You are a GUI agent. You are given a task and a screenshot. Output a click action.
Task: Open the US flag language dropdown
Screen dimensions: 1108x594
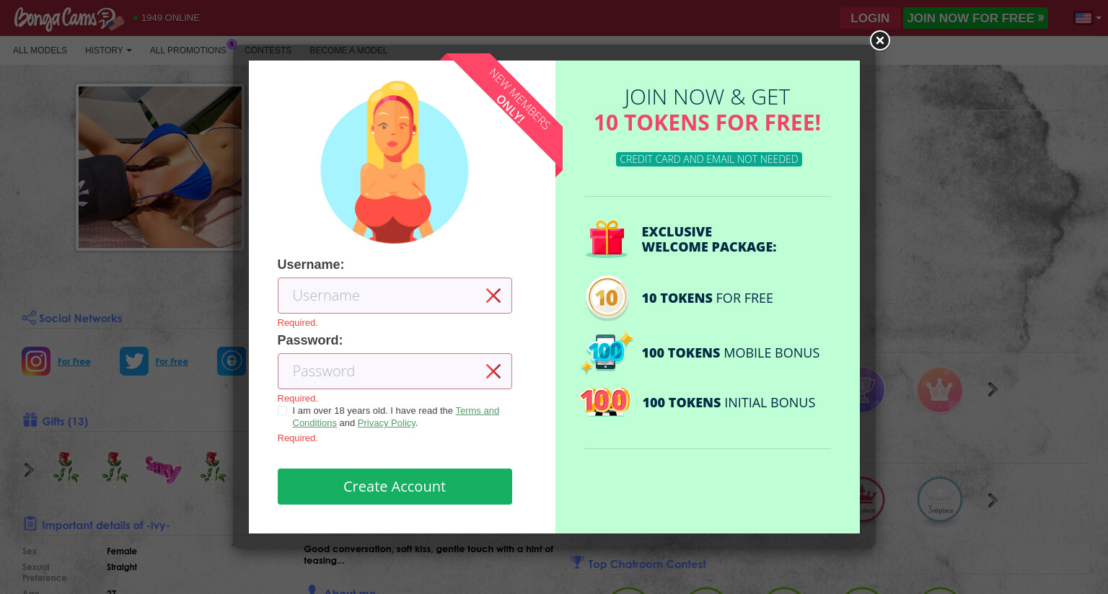coord(1088,18)
